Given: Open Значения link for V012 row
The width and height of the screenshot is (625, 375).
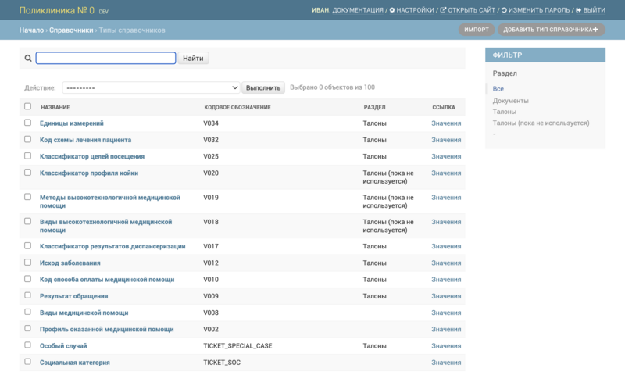Looking at the screenshot, I should (x=446, y=262).
